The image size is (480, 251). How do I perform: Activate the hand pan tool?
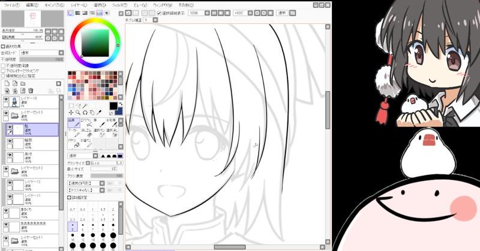click(x=92, y=113)
